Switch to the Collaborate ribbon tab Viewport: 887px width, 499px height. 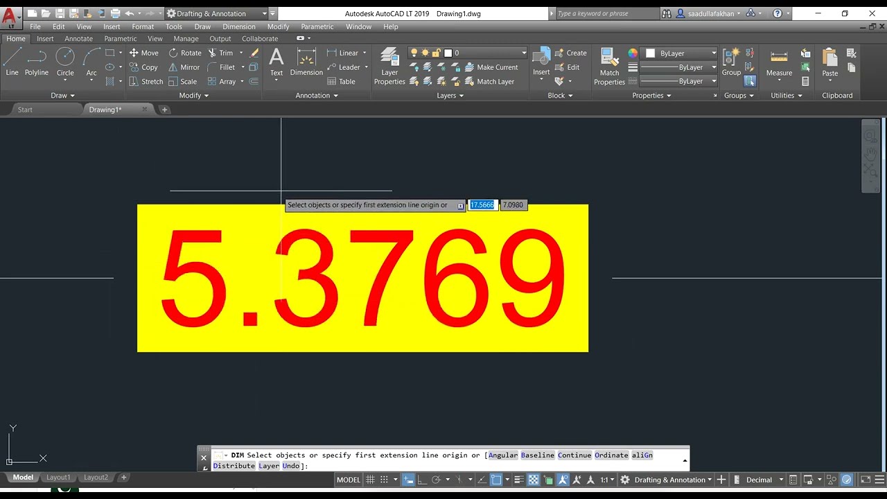260,39
